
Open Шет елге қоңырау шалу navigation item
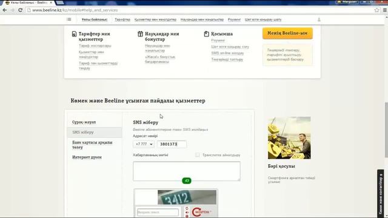pos(263,19)
